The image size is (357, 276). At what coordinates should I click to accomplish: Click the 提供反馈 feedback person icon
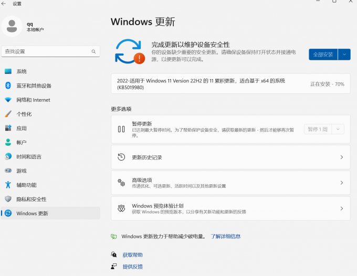pos(113,267)
